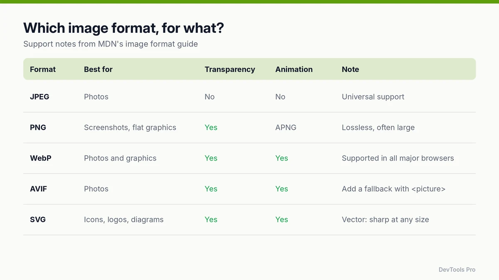The width and height of the screenshot is (499, 280).
Task: Click the 'Note' column header
Action: click(351, 69)
